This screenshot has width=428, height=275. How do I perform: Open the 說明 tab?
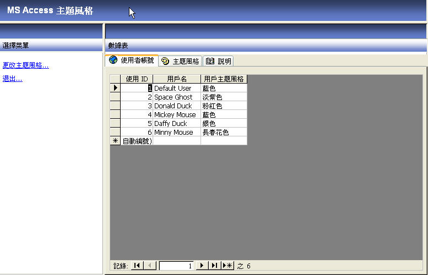[x=218, y=61]
